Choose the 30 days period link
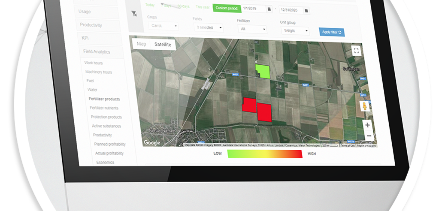Viewport: 448px width, 211px height. (x=183, y=6)
